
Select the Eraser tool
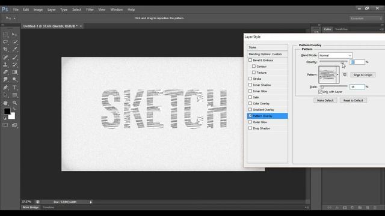[5, 72]
